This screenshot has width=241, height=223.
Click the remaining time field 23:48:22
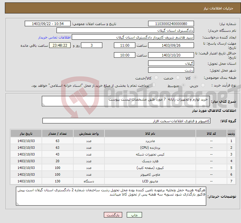point(60,45)
